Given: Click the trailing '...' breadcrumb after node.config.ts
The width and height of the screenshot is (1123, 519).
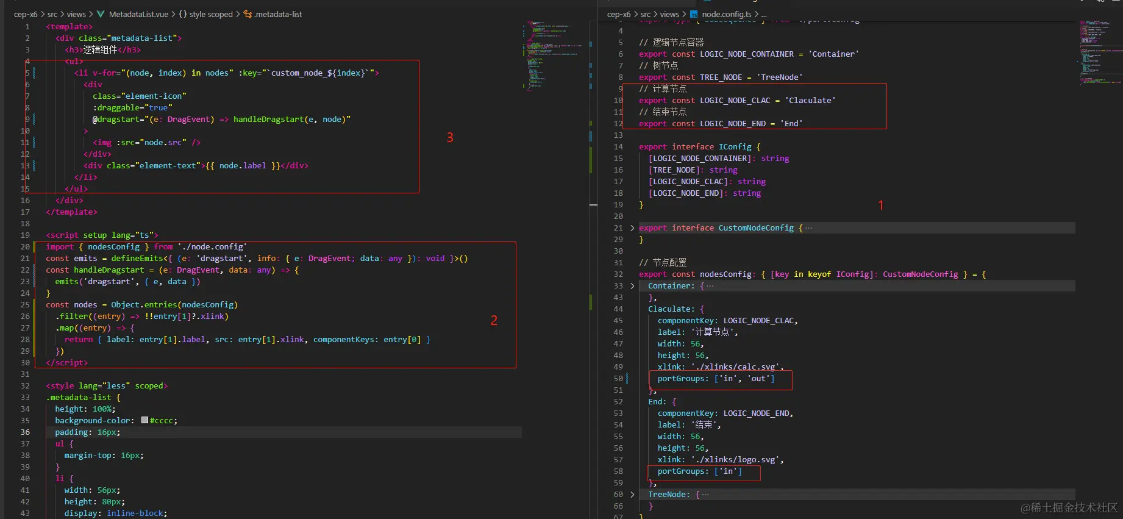Looking at the screenshot, I should click(x=764, y=14).
